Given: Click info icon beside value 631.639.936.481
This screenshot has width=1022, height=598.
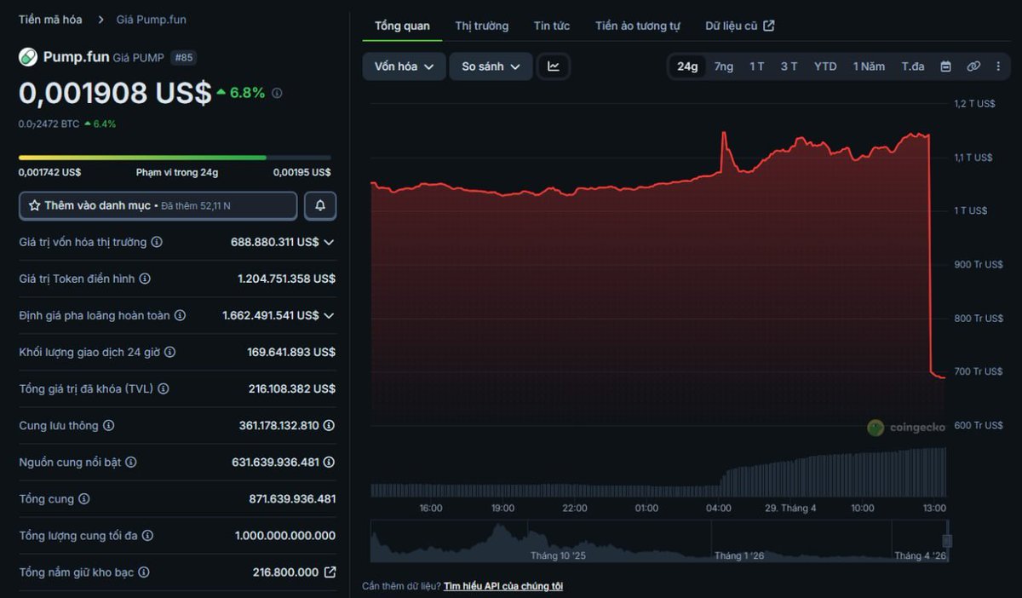Looking at the screenshot, I should (329, 462).
